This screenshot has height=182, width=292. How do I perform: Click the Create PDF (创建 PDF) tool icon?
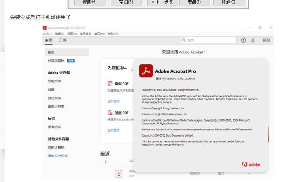pyautogui.click(x=110, y=112)
